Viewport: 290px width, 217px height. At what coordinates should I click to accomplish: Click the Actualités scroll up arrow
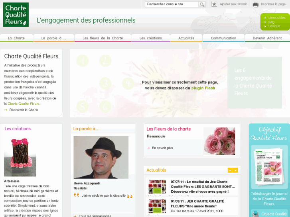point(230,170)
